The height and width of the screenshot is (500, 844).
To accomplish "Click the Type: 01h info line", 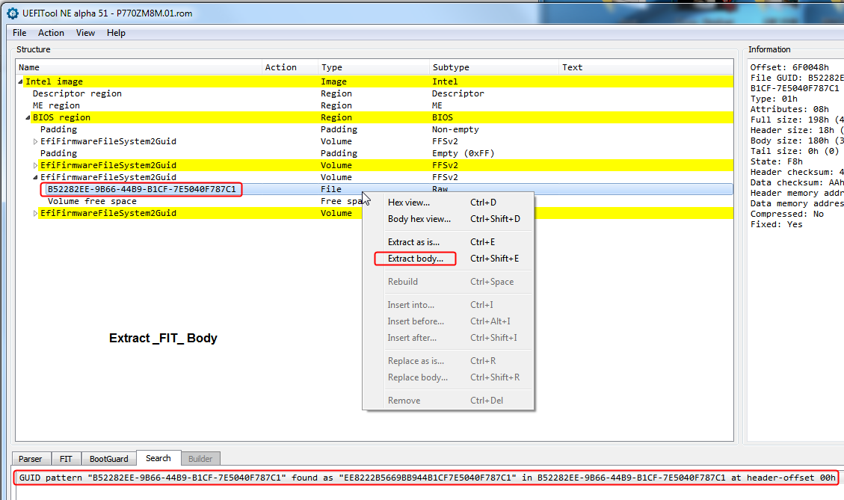I will [x=774, y=99].
